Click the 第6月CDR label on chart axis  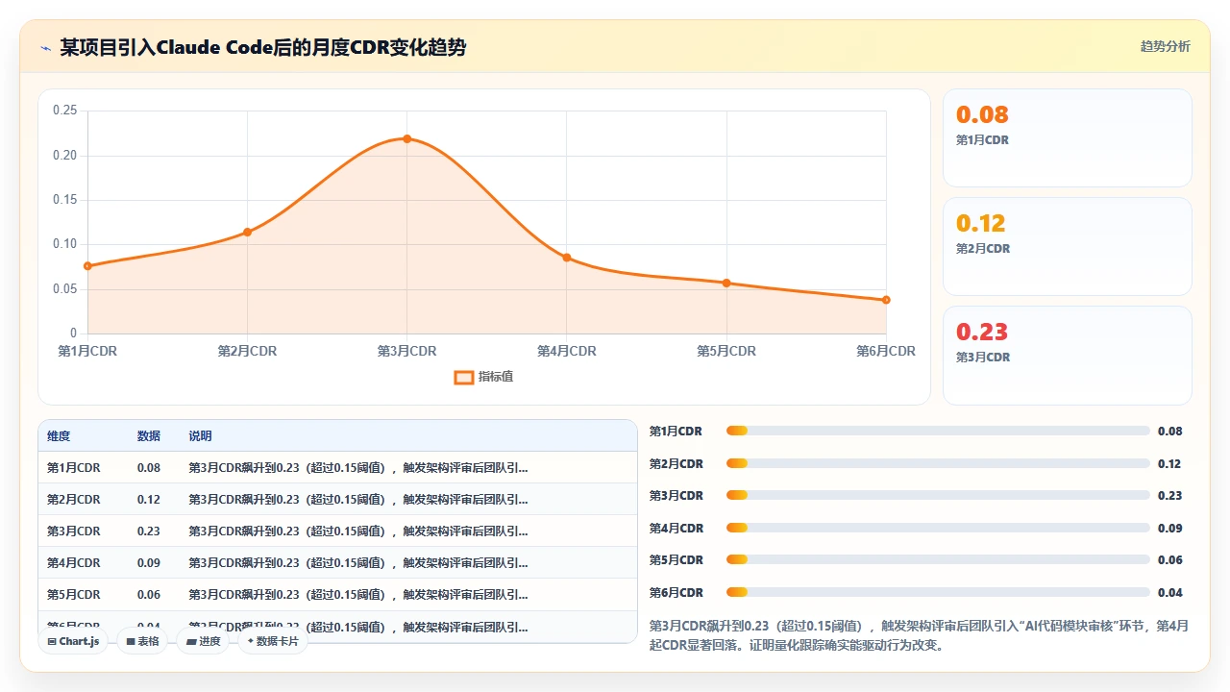[x=886, y=351]
